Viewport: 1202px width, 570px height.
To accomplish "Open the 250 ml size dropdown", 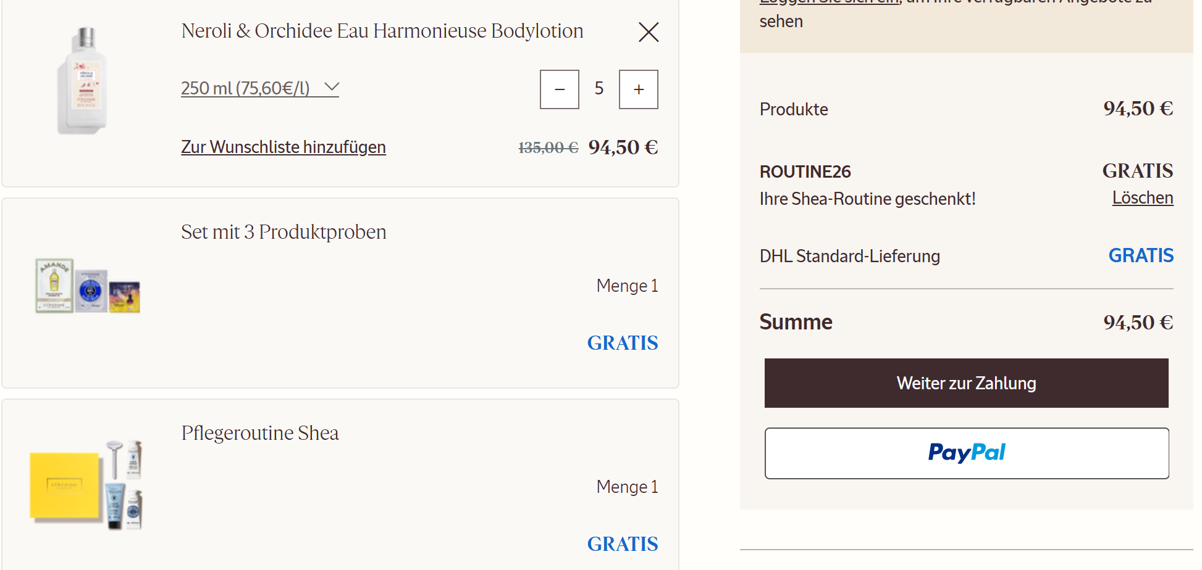I will pyautogui.click(x=260, y=88).
